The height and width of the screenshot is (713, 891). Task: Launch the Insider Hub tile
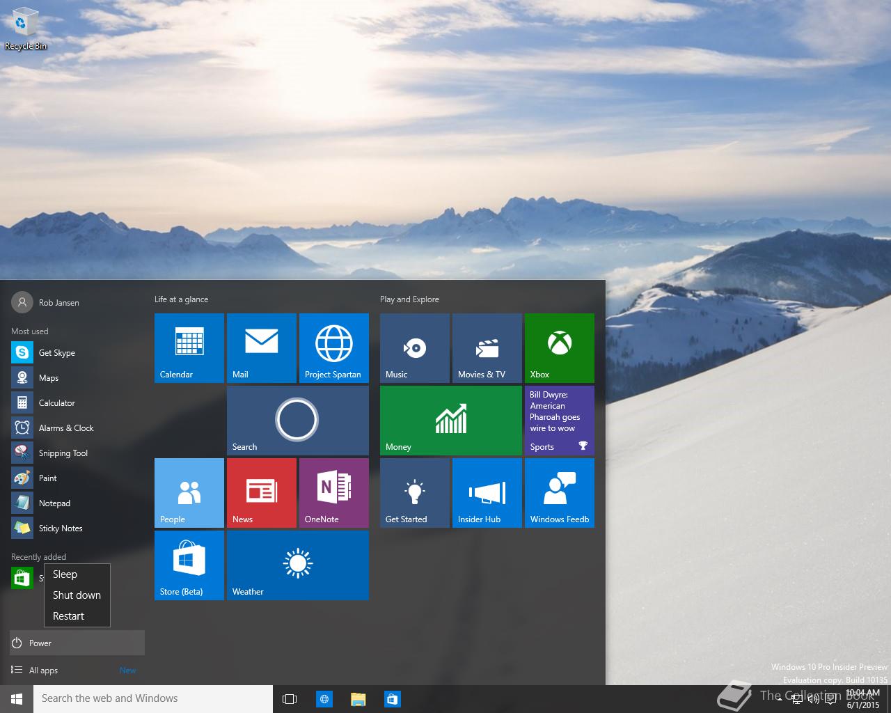point(487,493)
